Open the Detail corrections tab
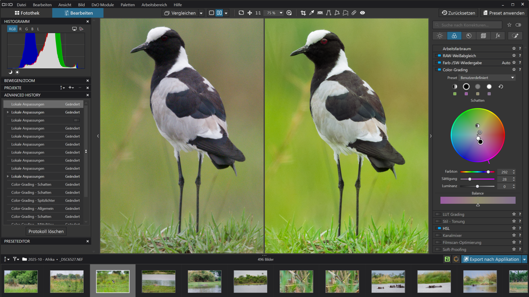The width and height of the screenshot is (529, 297). [x=469, y=36]
